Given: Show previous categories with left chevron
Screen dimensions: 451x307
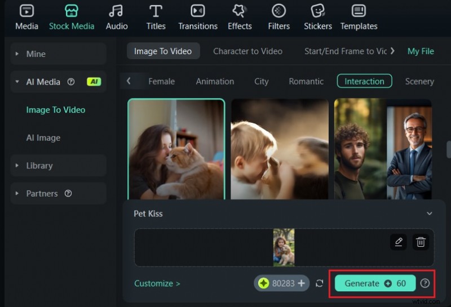Looking at the screenshot, I should (129, 81).
